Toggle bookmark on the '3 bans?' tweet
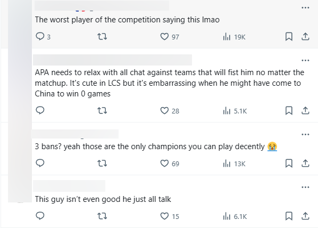The image size is (318, 228). click(289, 164)
